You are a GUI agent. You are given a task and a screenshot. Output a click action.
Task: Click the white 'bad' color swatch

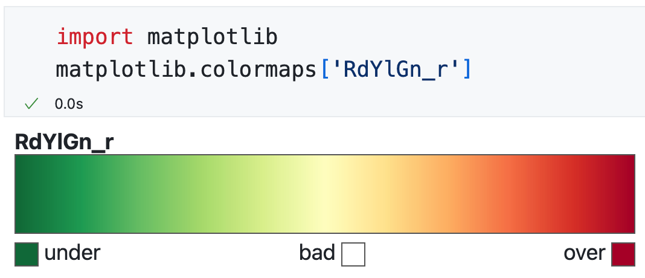tap(353, 254)
